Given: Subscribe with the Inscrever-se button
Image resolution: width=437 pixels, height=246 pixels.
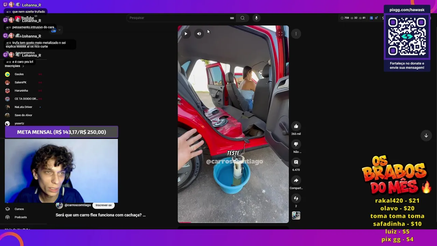Looking at the screenshot, I should click(x=103, y=205).
